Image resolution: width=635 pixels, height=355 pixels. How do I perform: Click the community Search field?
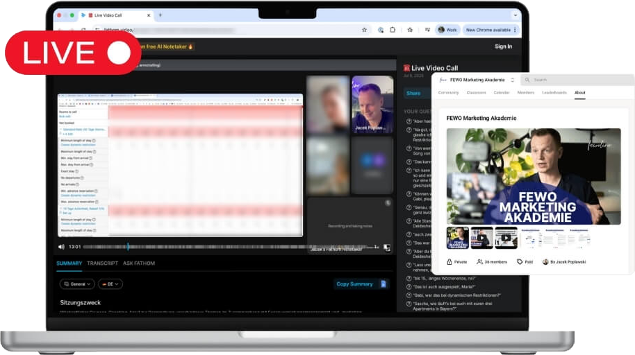coord(577,80)
